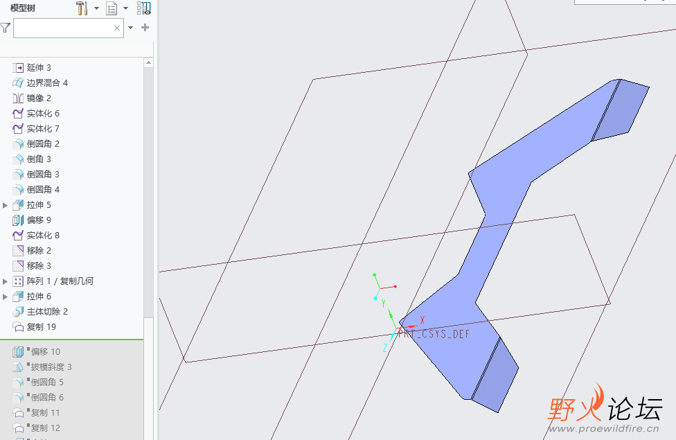Image resolution: width=676 pixels, height=440 pixels.
Task: Open settings tool dropdown arrow
Action: coord(96,8)
